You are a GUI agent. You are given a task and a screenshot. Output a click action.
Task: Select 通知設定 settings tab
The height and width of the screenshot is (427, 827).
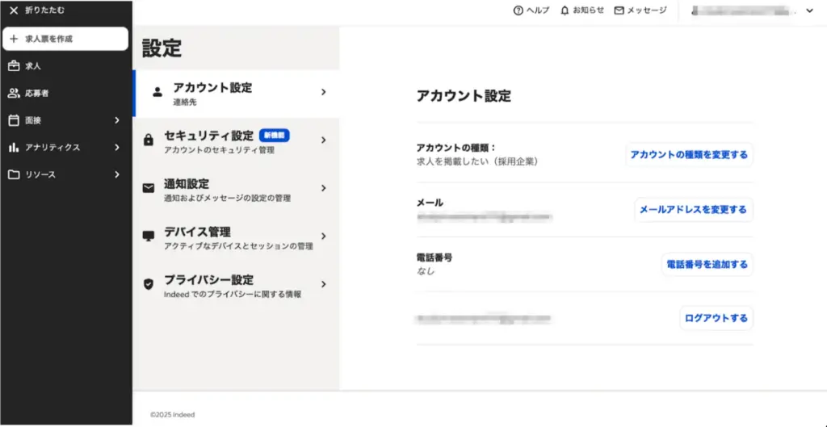(235, 189)
